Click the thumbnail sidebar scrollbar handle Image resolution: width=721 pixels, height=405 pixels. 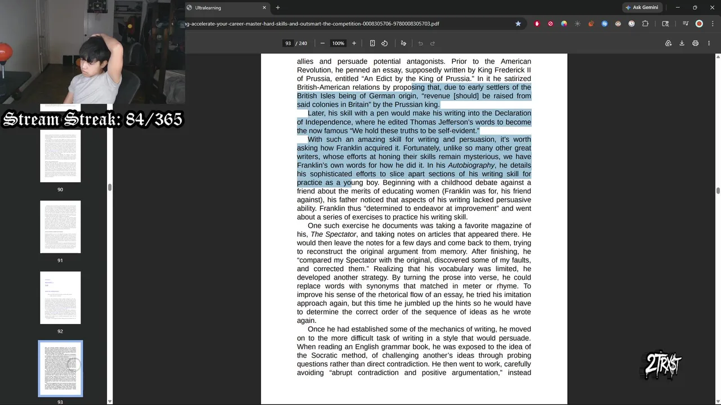coord(110,187)
